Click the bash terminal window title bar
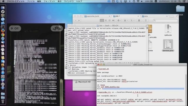The image size is (188, 106). [x=108, y=26]
